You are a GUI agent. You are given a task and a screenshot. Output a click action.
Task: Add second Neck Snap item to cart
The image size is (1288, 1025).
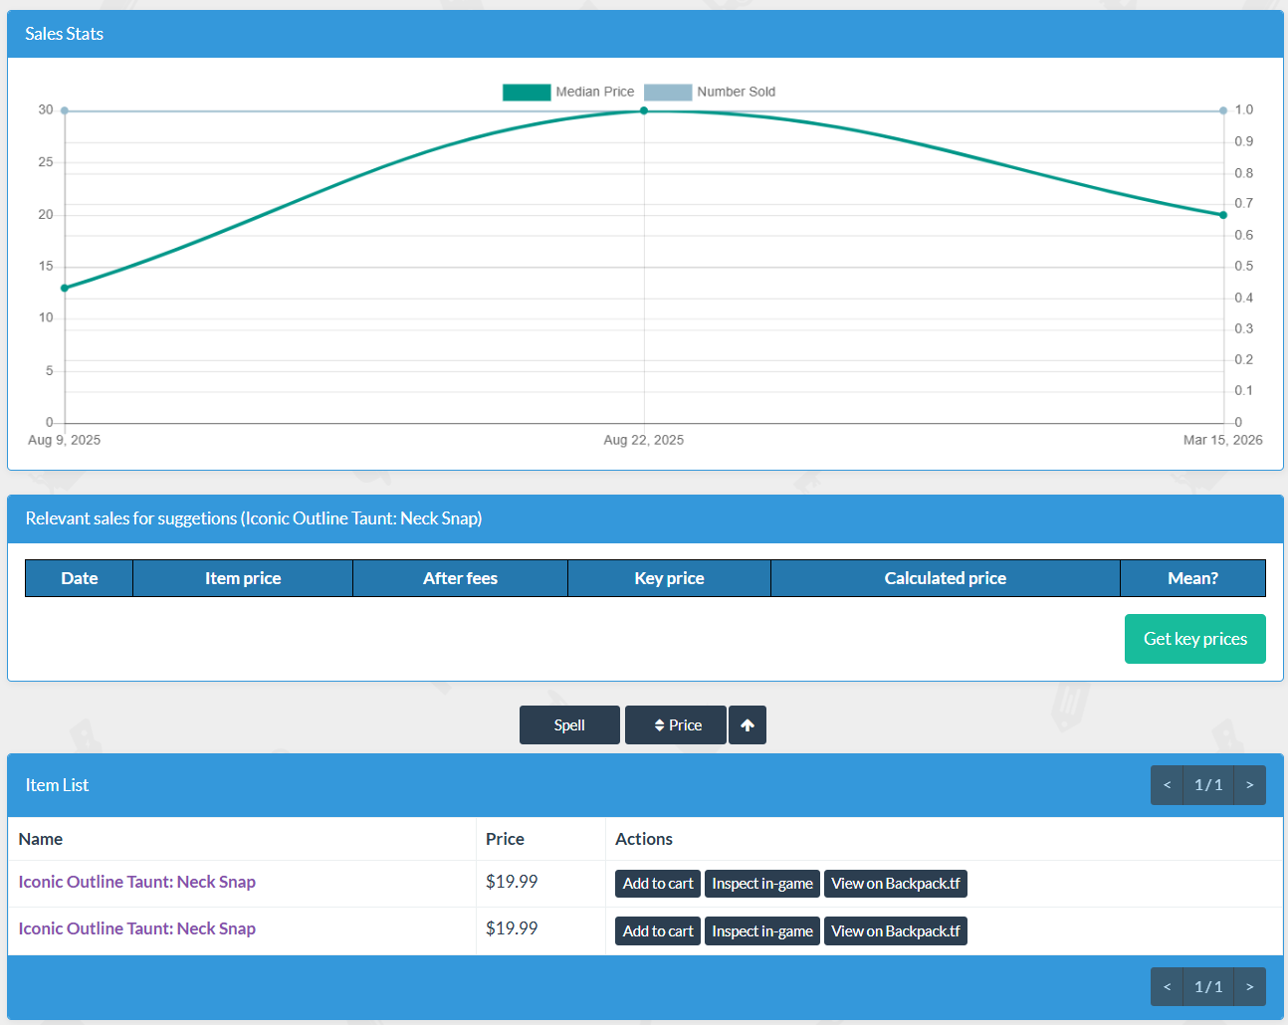click(x=658, y=931)
